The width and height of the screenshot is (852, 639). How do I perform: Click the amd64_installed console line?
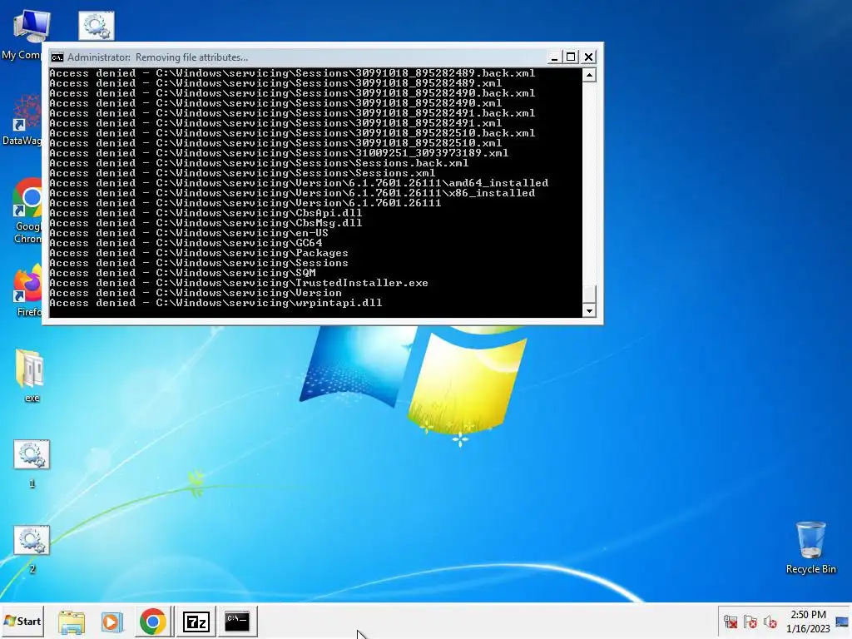[x=299, y=183]
